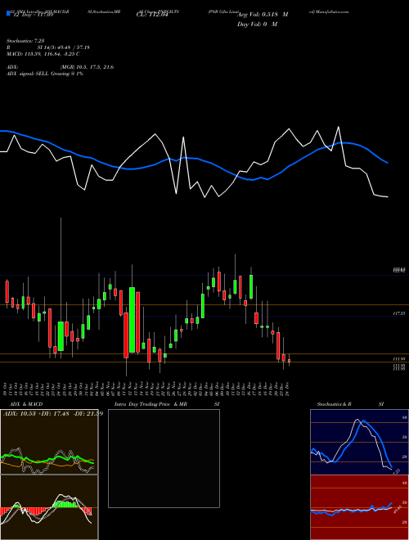The image size is (409, 540).
Task: Open the red RSI mini chart
Action: click(x=359, y=507)
